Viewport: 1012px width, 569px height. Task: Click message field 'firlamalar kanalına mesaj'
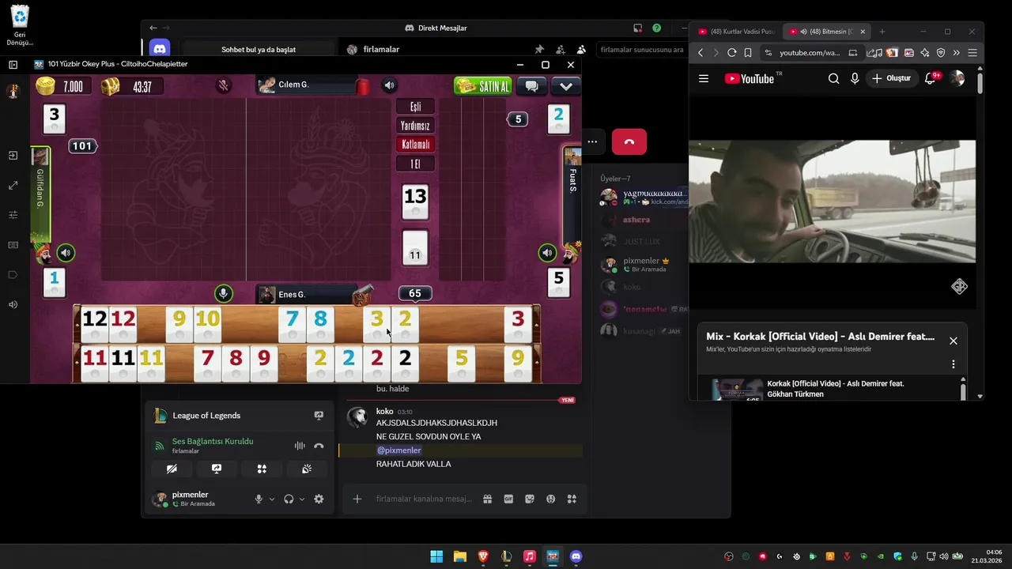424,499
